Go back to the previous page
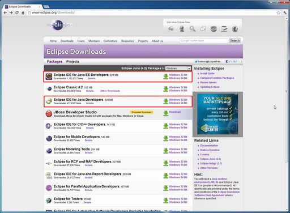Image resolution: width=290 pixels, height=213 pixels. [x=5, y=12]
